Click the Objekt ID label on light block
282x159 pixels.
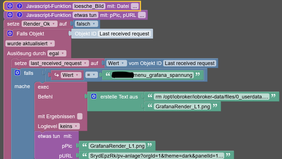(x=85, y=33)
